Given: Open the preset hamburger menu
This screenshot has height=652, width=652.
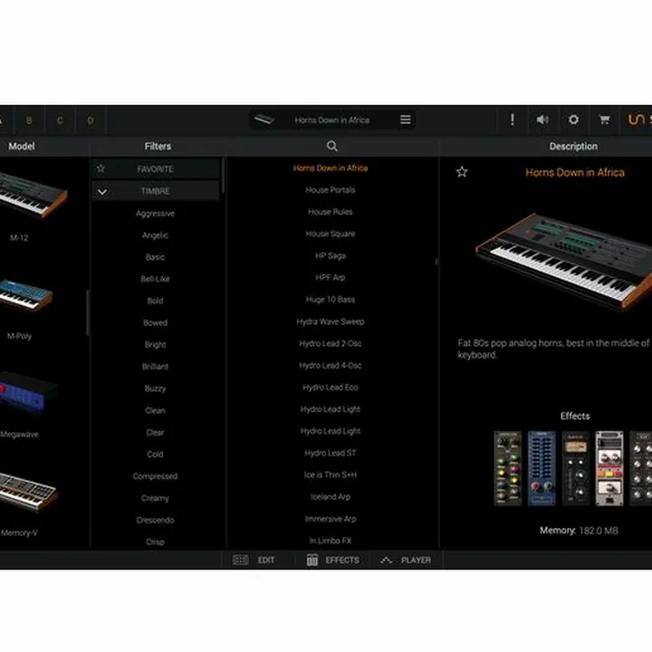Looking at the screenshot, I should pyautogui.click(x=405, y=120).
